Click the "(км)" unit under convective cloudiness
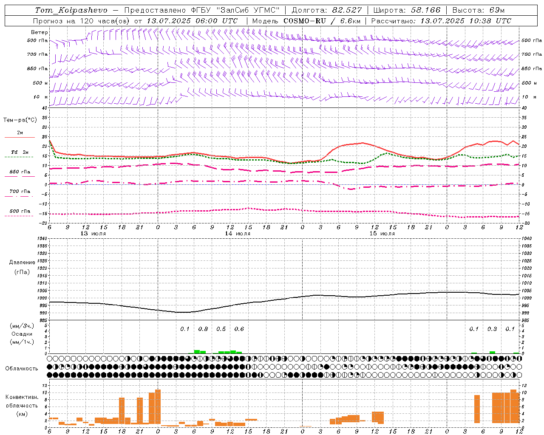 pos(22,414)
